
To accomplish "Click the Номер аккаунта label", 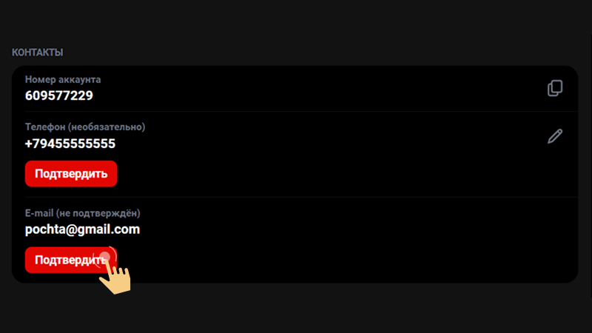I will tap(63, 80).
